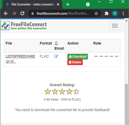Open the Extensions puzzle icon
Screen dimensions: 129x125
point(107,13)
